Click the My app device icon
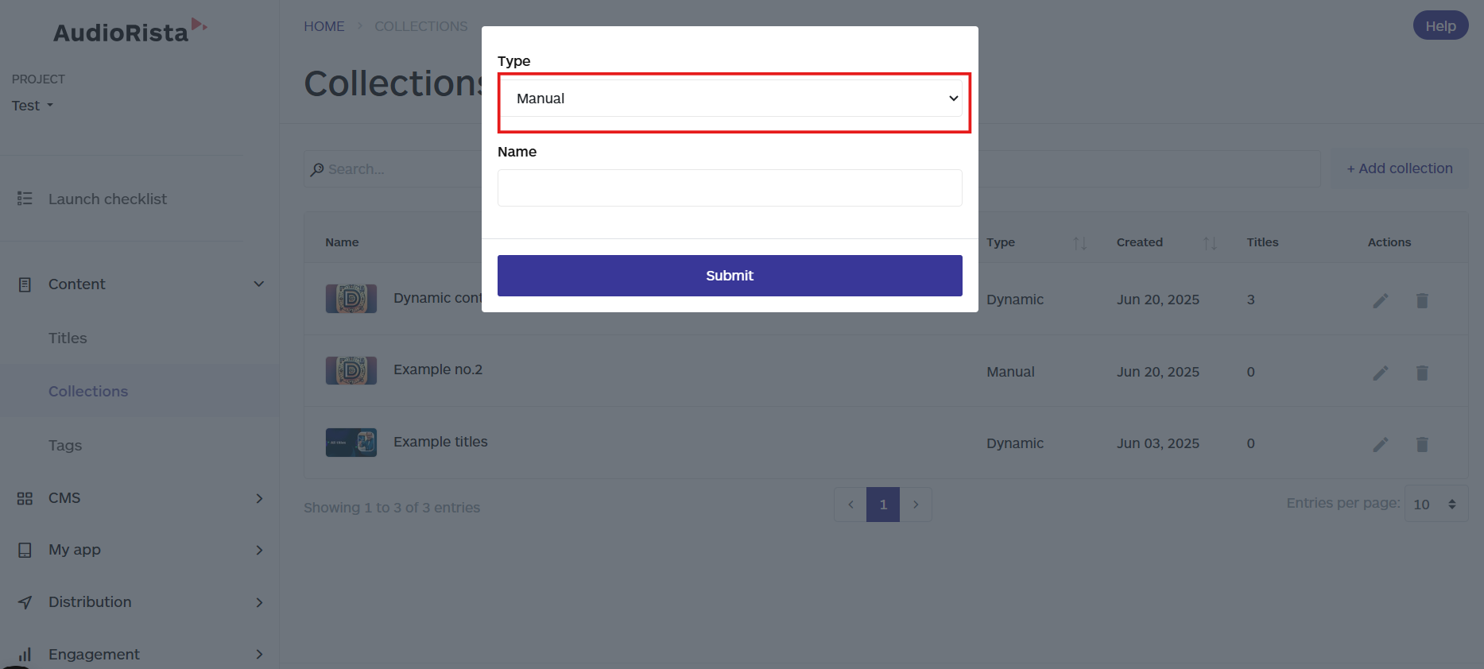1484x669 pixels. click(x=25, y=550)
